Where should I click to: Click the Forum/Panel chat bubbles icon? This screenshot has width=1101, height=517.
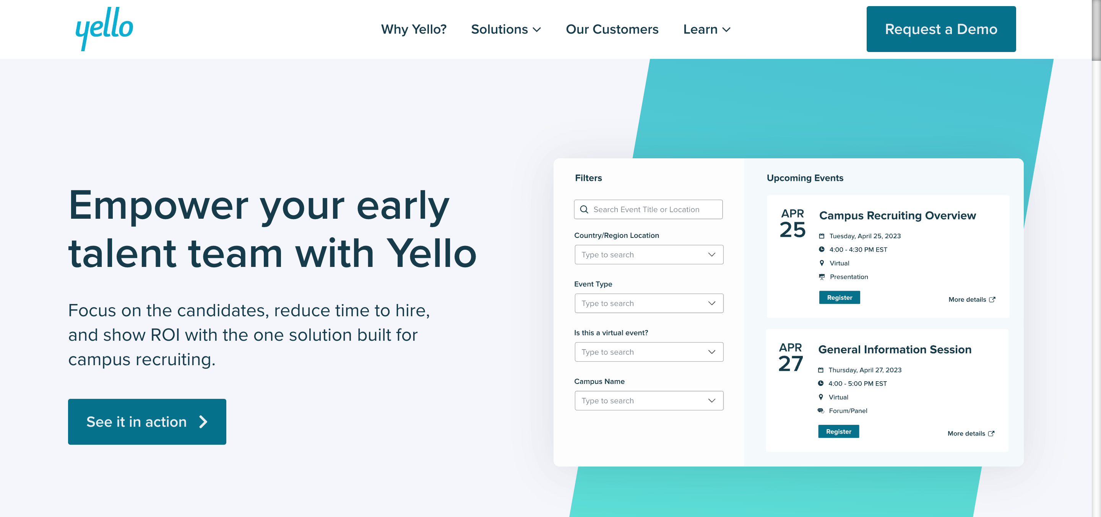[x=821, y=411]
